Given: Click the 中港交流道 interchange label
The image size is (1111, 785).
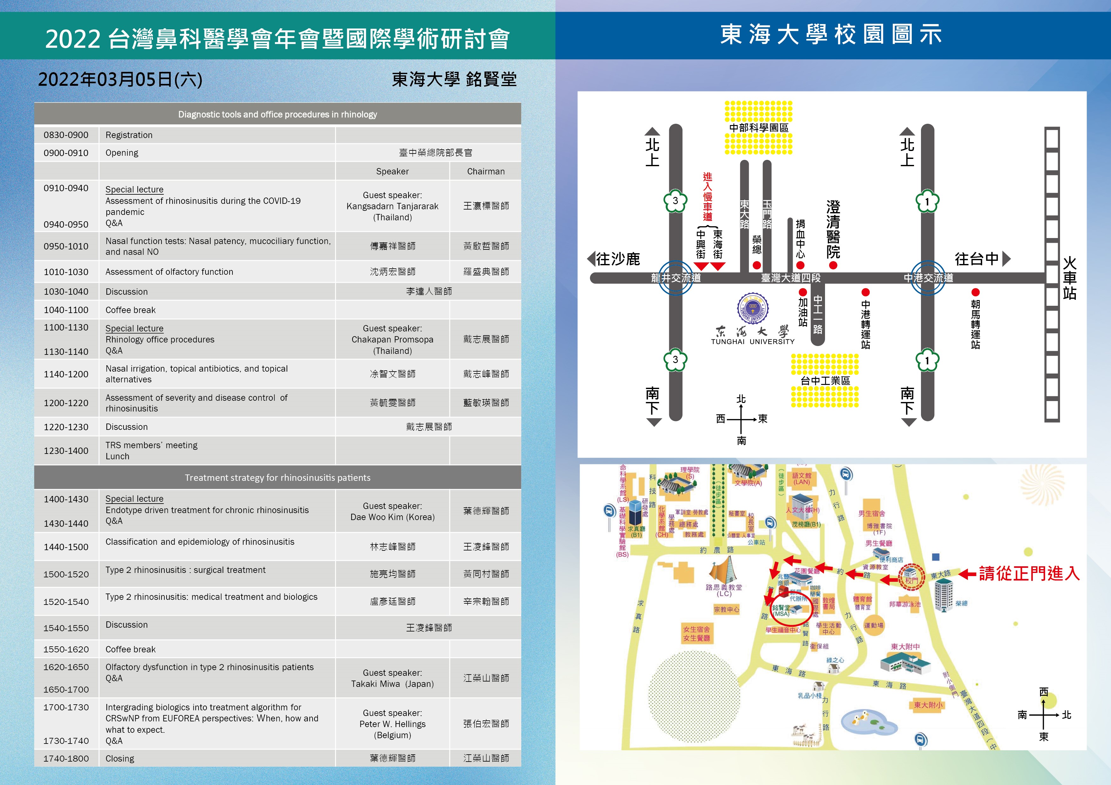Looking at the screenshot, I should coord(929,278).
